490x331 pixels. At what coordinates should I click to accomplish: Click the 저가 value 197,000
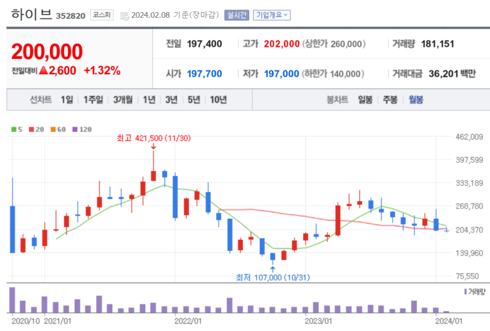point(281,74)
